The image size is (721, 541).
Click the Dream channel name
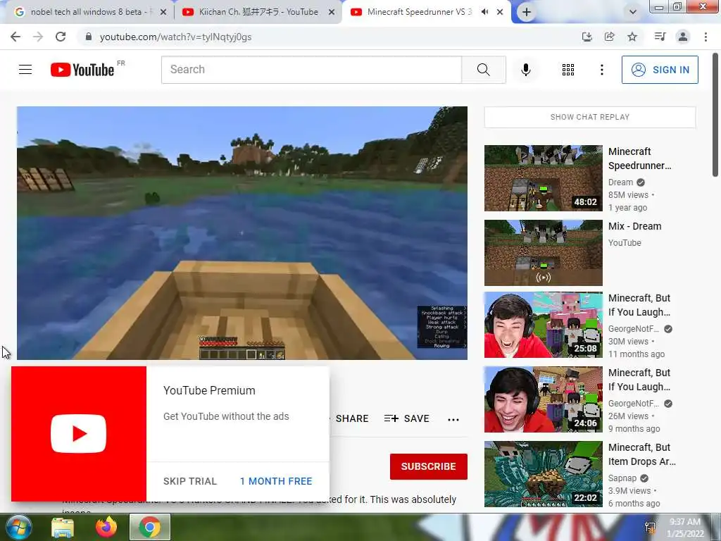(620, 182)
